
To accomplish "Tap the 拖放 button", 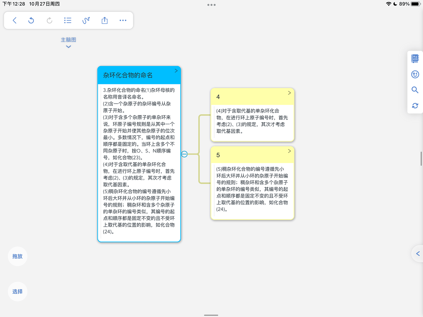I will pyautogui.click(x=18, y=256).
